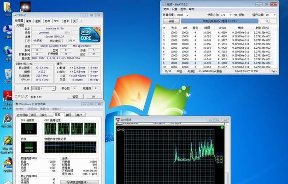Click the Log > button in LinX

click(274, 71)
